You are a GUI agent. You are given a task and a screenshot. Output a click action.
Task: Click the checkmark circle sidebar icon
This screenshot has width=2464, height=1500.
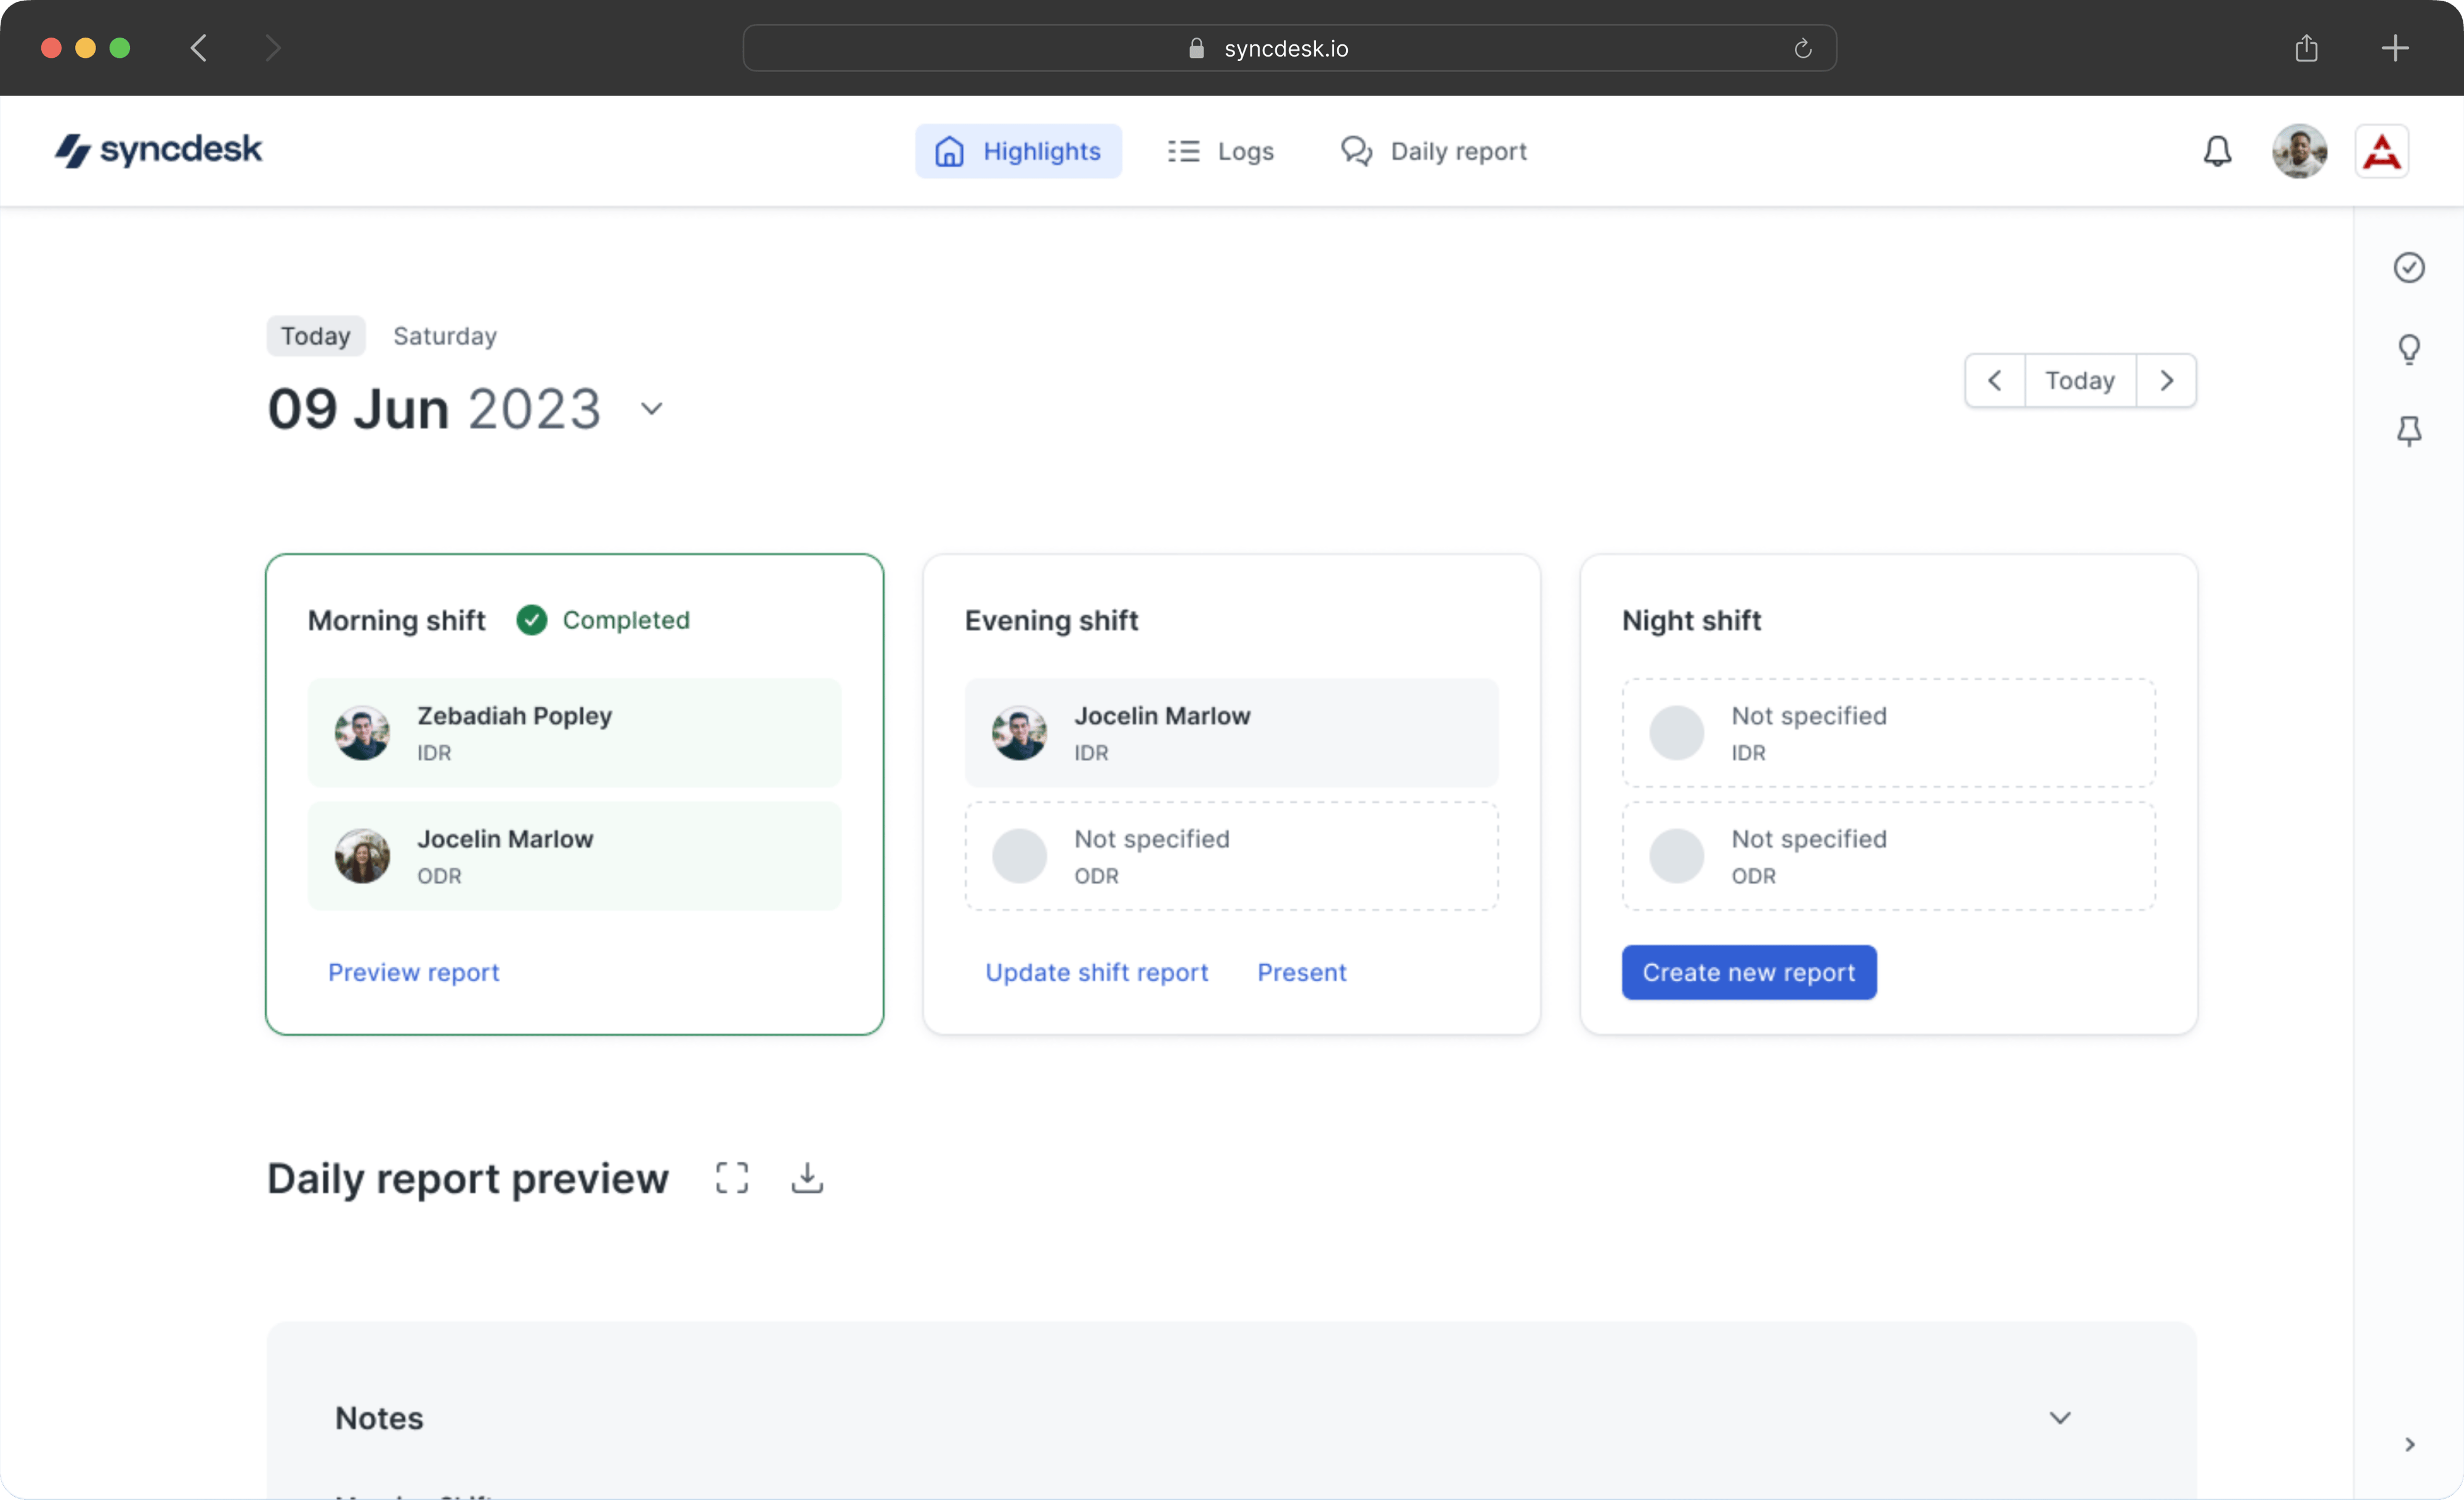(x=2408, y=267)
